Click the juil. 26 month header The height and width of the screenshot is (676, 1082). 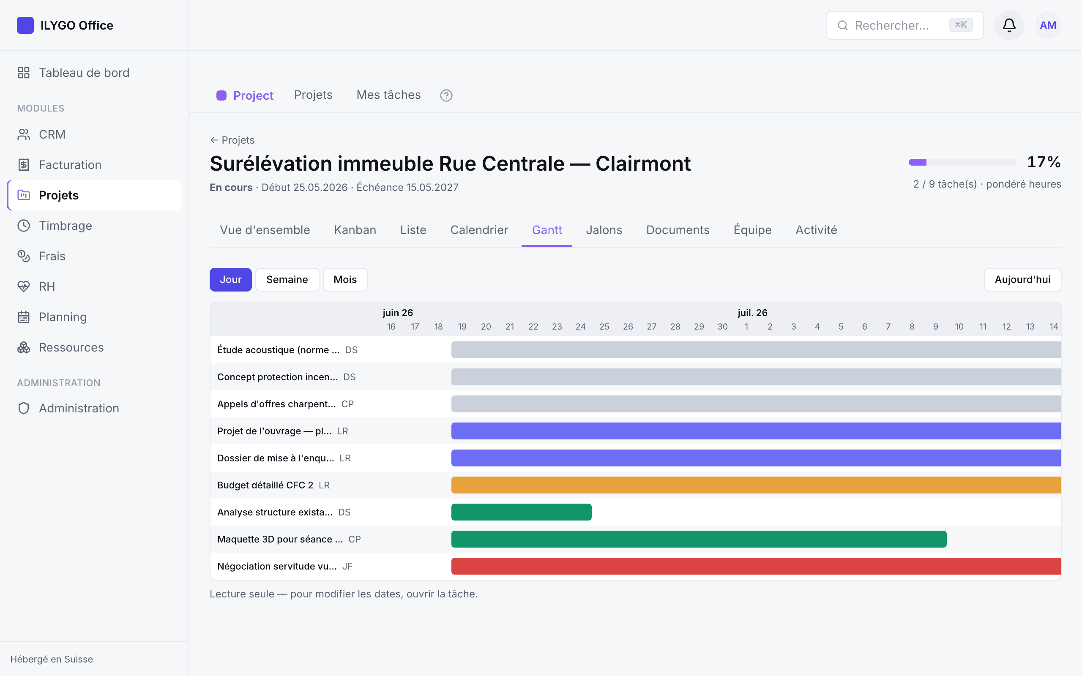(752, 313)
